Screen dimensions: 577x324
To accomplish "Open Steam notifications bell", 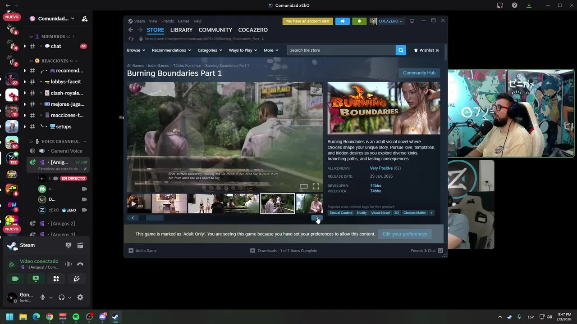I will (359, 21).
